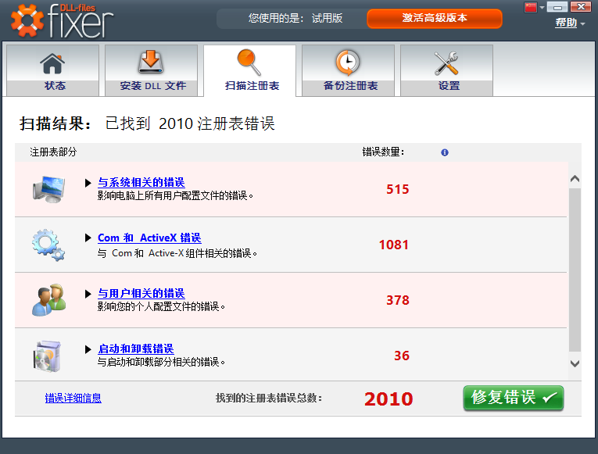Click the backup registry clock icon
The height and width of the screenshot is (454, 598).
(x=348, y=63)
